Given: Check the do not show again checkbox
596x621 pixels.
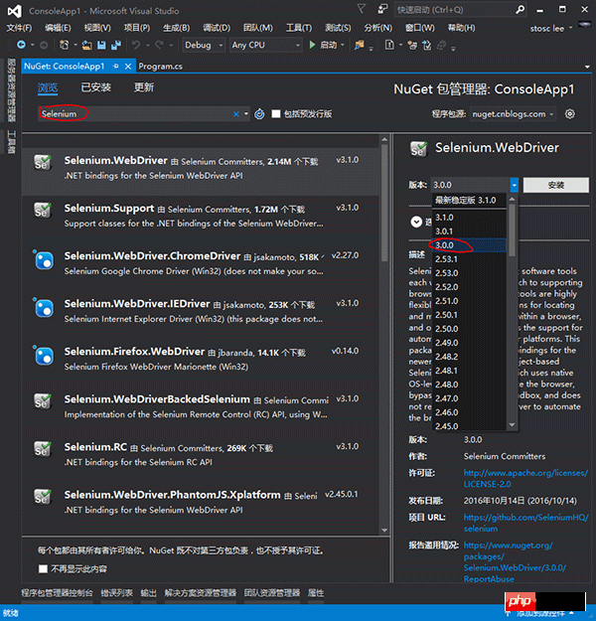Looking at the screenshot, I should (43, 569).
